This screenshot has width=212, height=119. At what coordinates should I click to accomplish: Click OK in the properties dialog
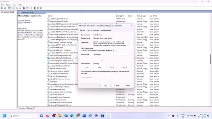click(106, 85)
